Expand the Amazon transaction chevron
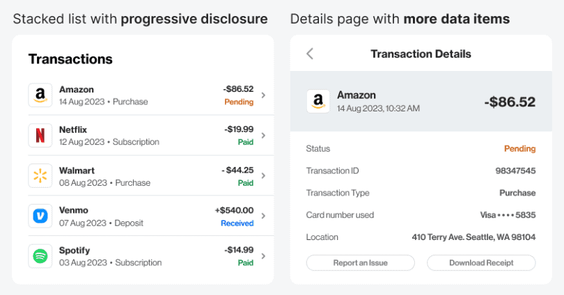564x295 pixels. [x=263, y=95]
